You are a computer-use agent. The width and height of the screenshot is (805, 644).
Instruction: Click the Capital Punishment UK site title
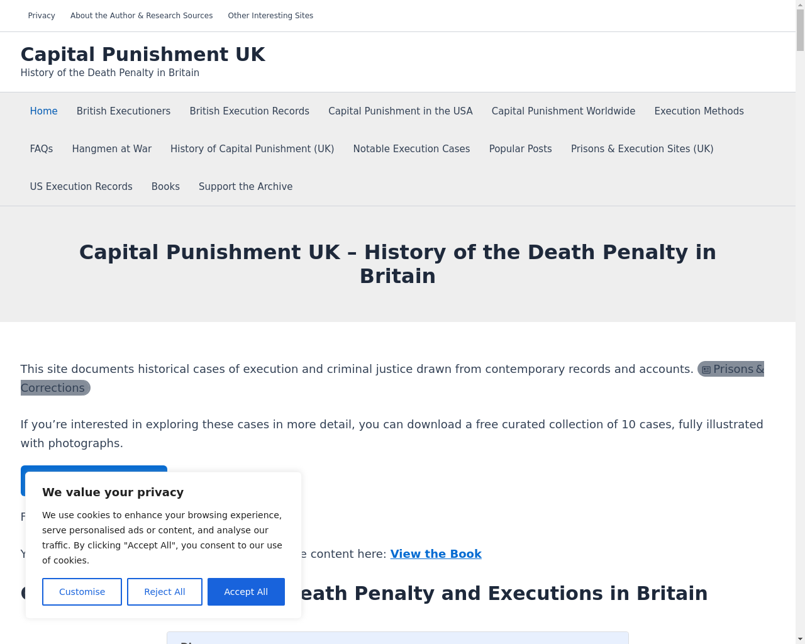click(x=143, y=54)
